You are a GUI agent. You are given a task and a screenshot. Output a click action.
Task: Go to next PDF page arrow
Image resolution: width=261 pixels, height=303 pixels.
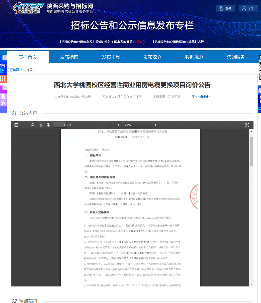point(48,125)
